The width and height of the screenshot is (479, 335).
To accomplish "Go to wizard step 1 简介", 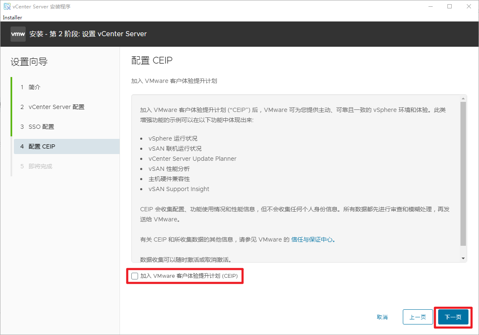I will coord(35,87).
